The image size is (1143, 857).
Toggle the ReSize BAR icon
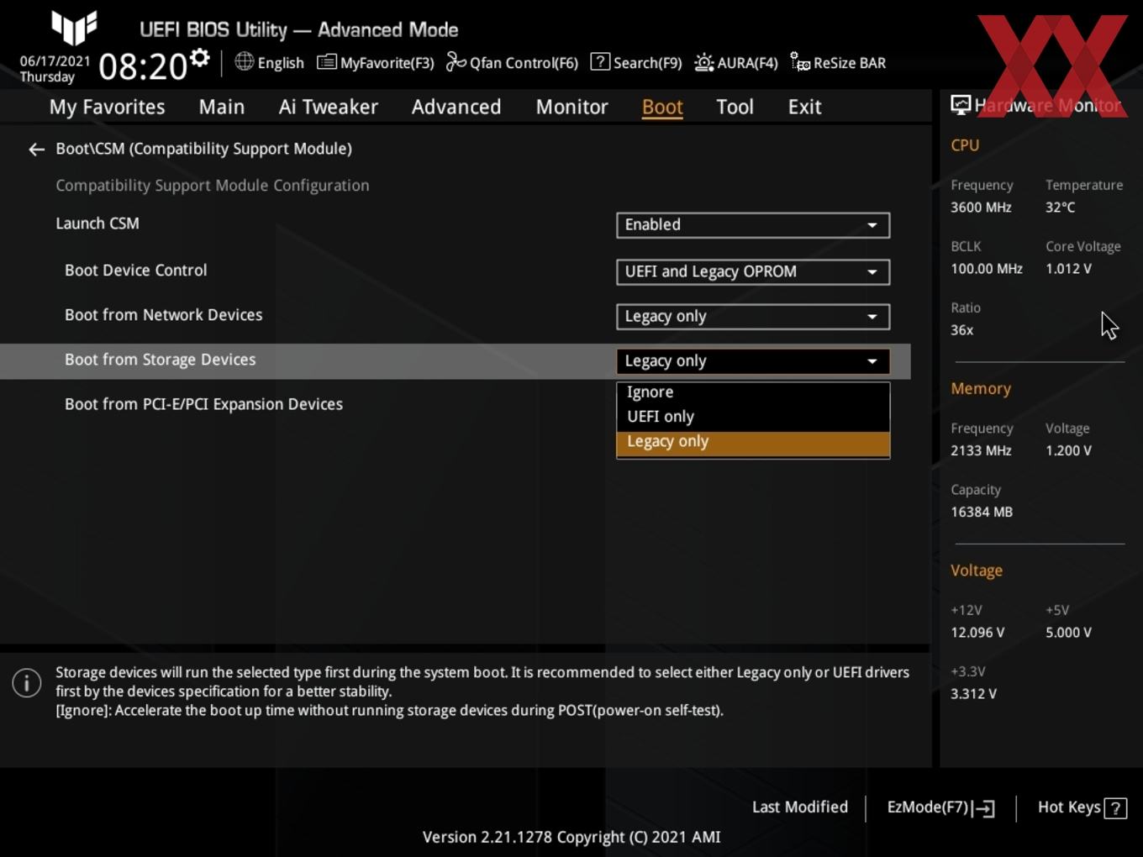(800, 62)
